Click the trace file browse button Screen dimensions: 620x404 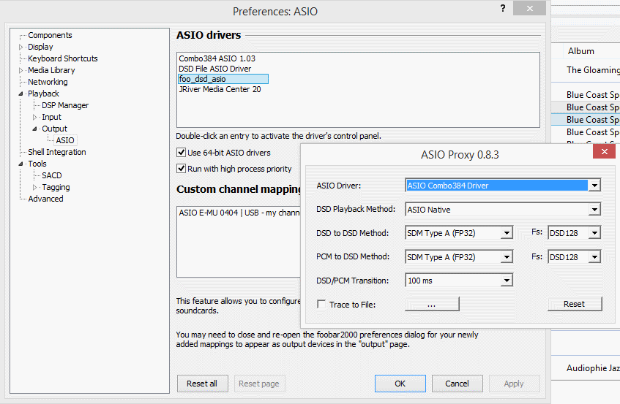[432, 304]
